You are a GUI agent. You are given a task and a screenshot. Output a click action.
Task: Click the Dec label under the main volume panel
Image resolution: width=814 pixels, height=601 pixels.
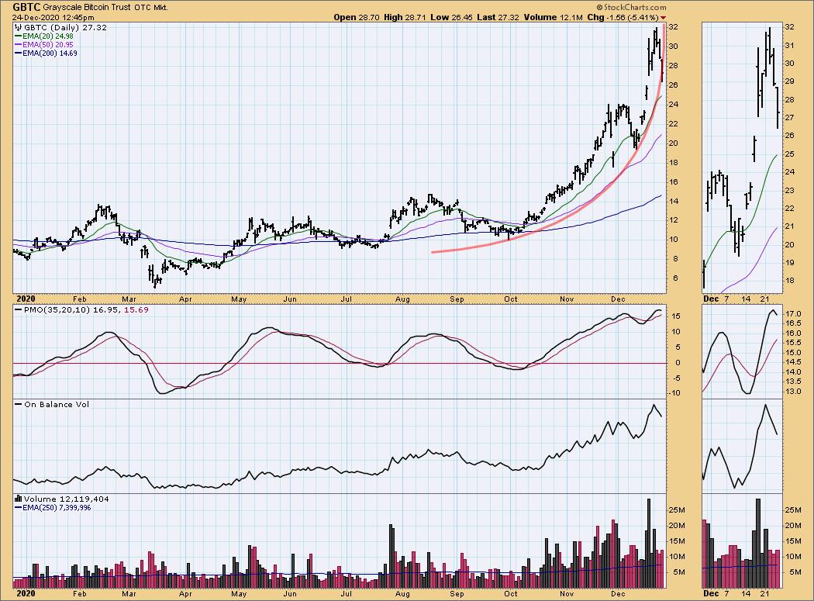(x=618, y=593)
